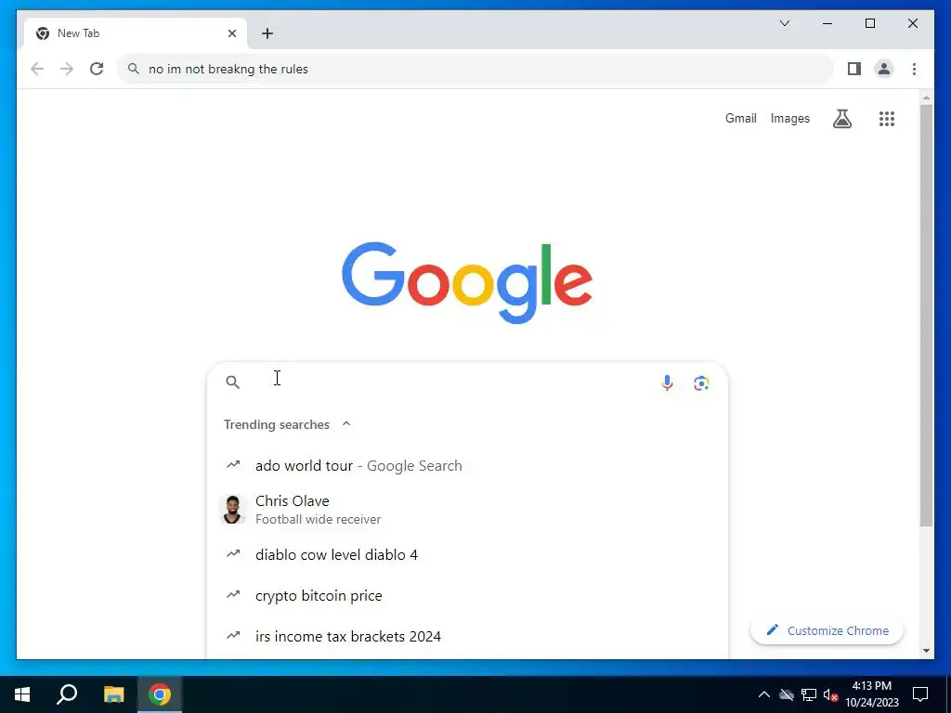Select 'irs income tax brackets 2024' suggestion
The image size is (951, 713).
coord(467,637)
